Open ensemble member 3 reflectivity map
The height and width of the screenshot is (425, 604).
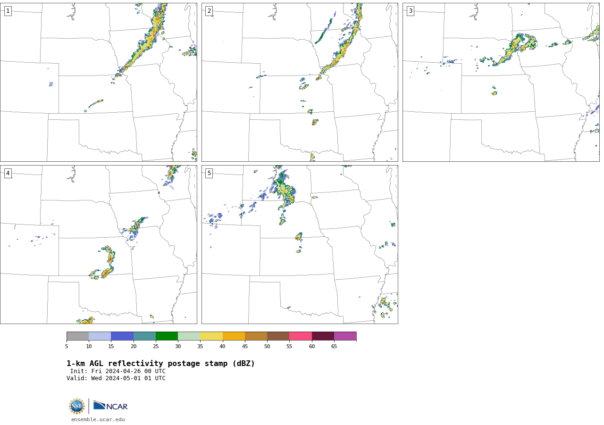(x=501, y=82)
